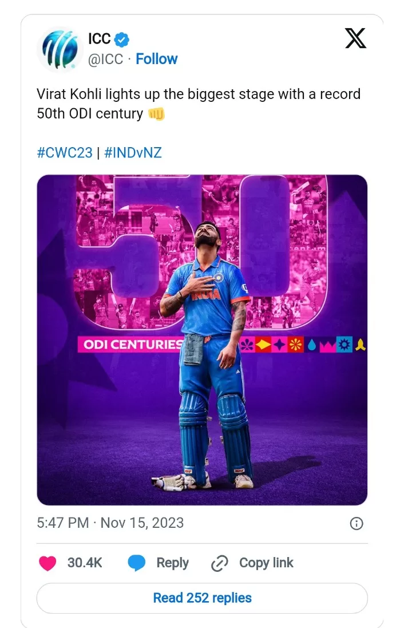Image resolution: width=404 pixels, height=628 pixels.
Task: Click the Reply text label
Action: 172,563
